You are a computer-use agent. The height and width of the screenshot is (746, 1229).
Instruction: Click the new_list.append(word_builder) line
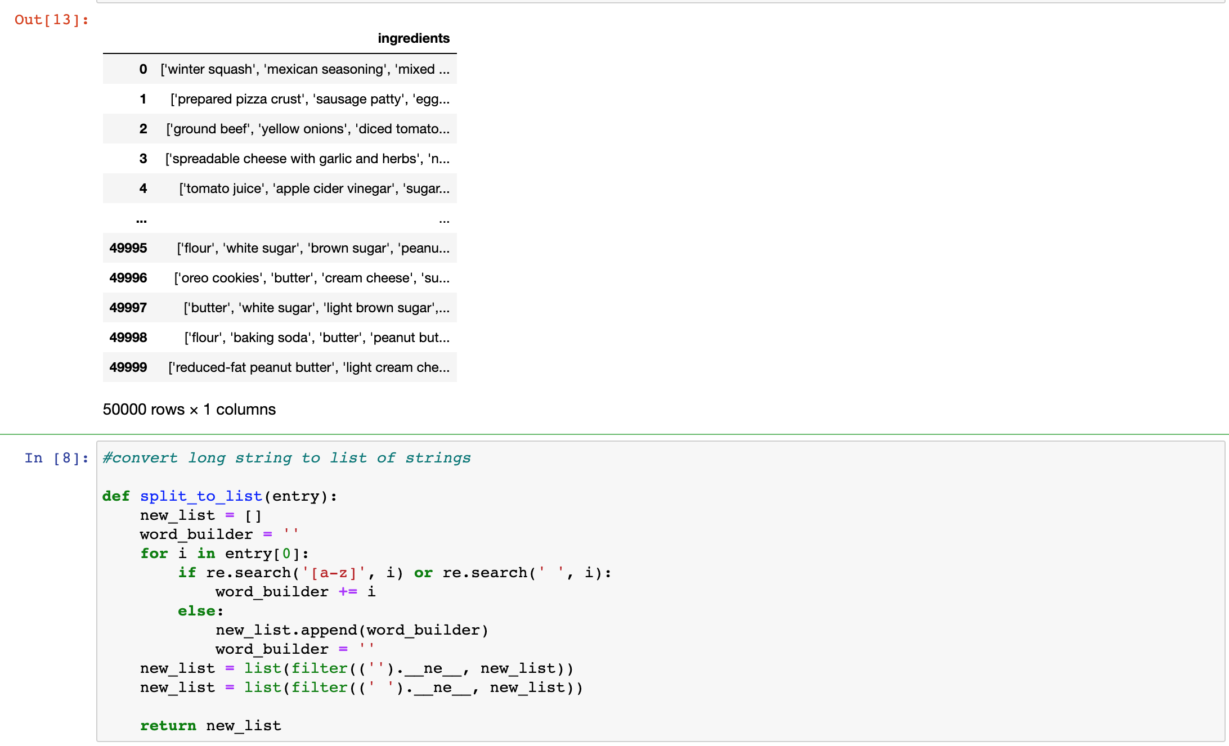[x=352, y=630]
